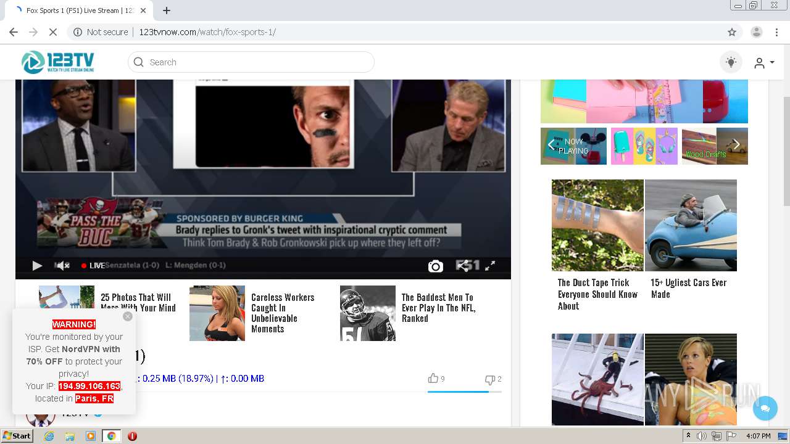Click the 123TV logo
This screenshot has width=790, height=444.
(x=58, y=62)
